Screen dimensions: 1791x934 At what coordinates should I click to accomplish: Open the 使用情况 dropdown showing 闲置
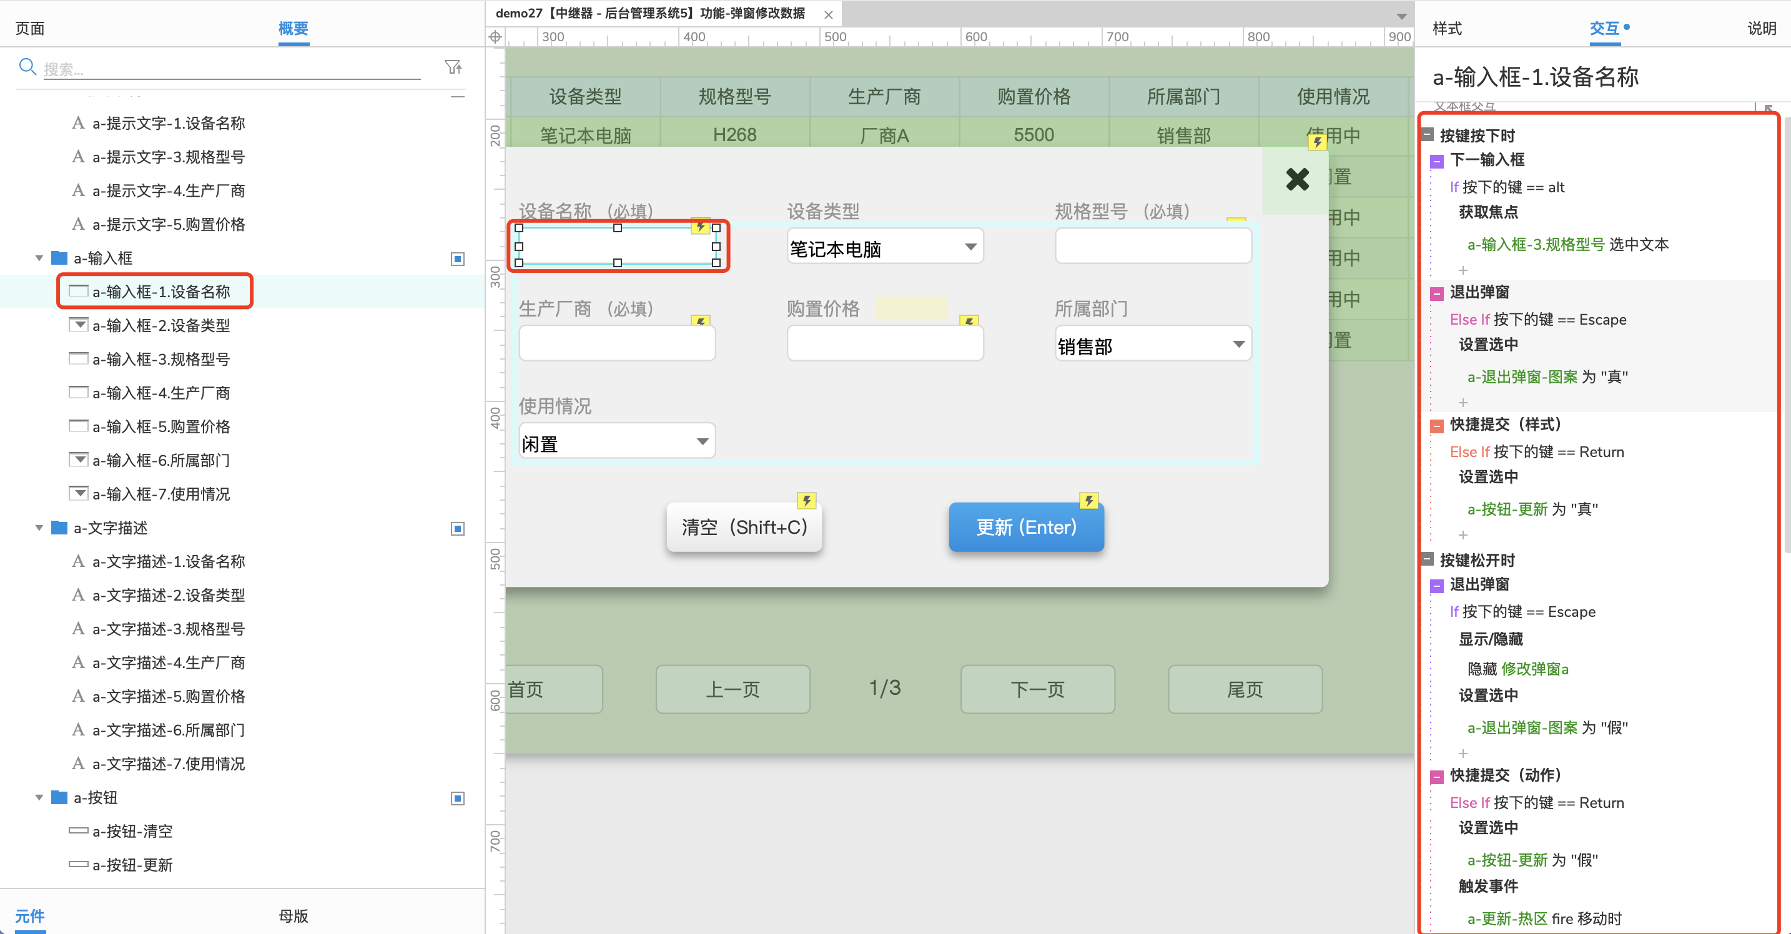click(x=617, y=441)
